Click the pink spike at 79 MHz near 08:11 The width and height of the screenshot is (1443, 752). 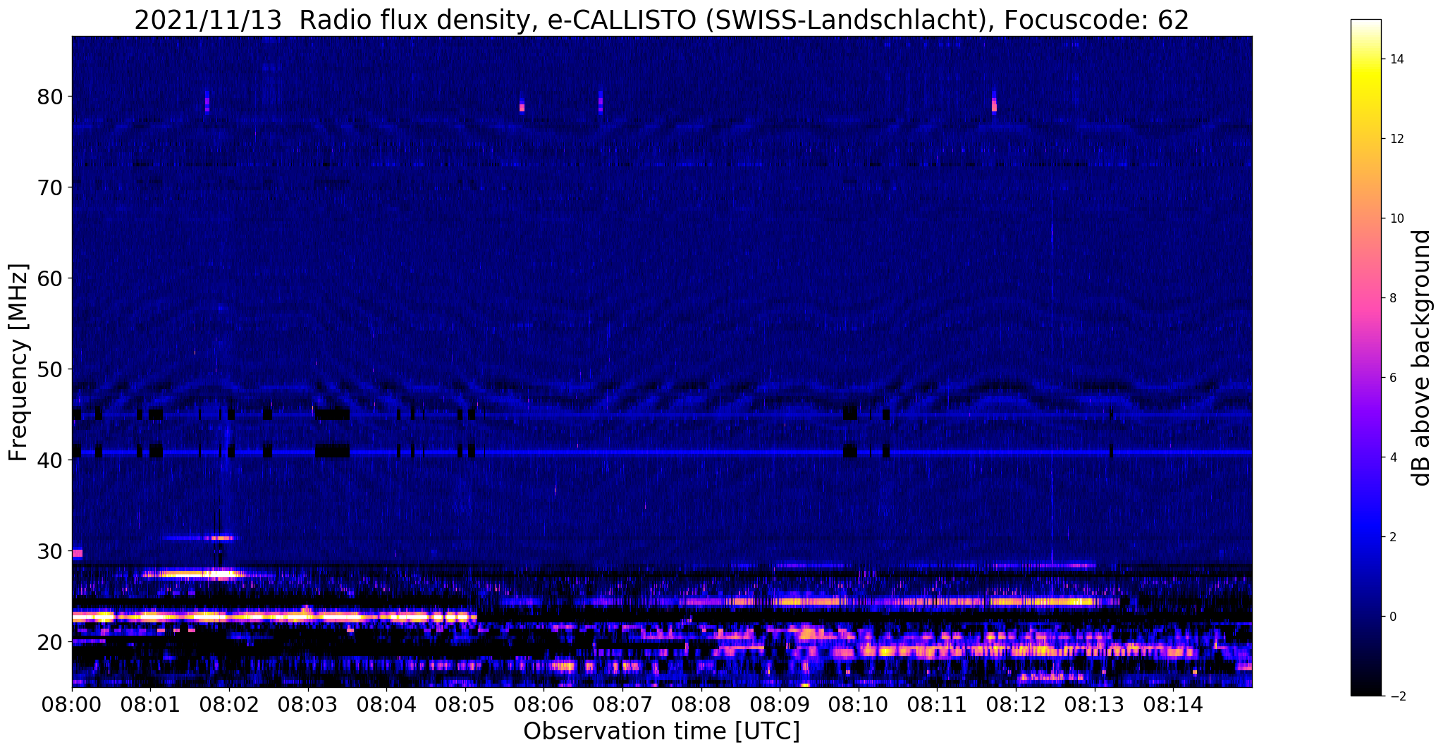(x=994, y=105)
